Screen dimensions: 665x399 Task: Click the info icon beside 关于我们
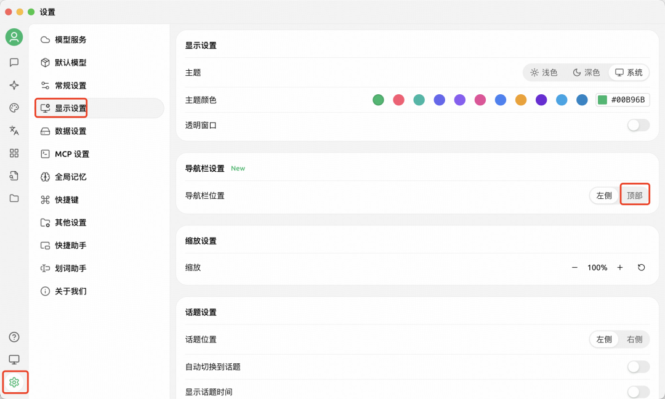coord(45,291)
